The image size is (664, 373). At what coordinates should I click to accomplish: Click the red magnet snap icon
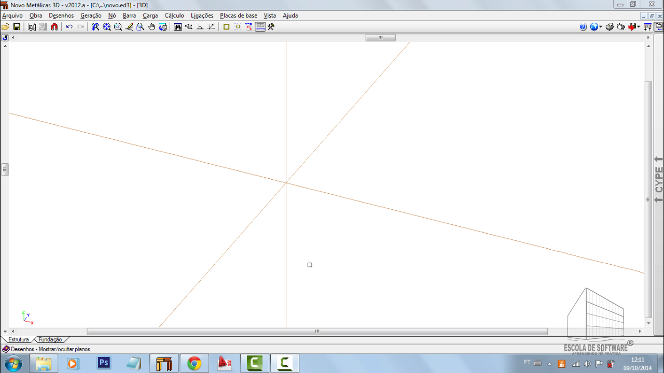(x=54, y=27)
